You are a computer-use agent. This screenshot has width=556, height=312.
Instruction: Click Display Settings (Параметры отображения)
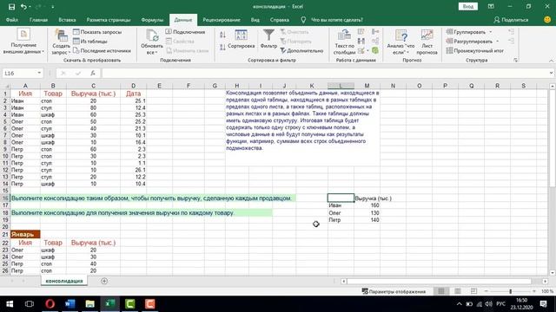(x=394, y=291)
